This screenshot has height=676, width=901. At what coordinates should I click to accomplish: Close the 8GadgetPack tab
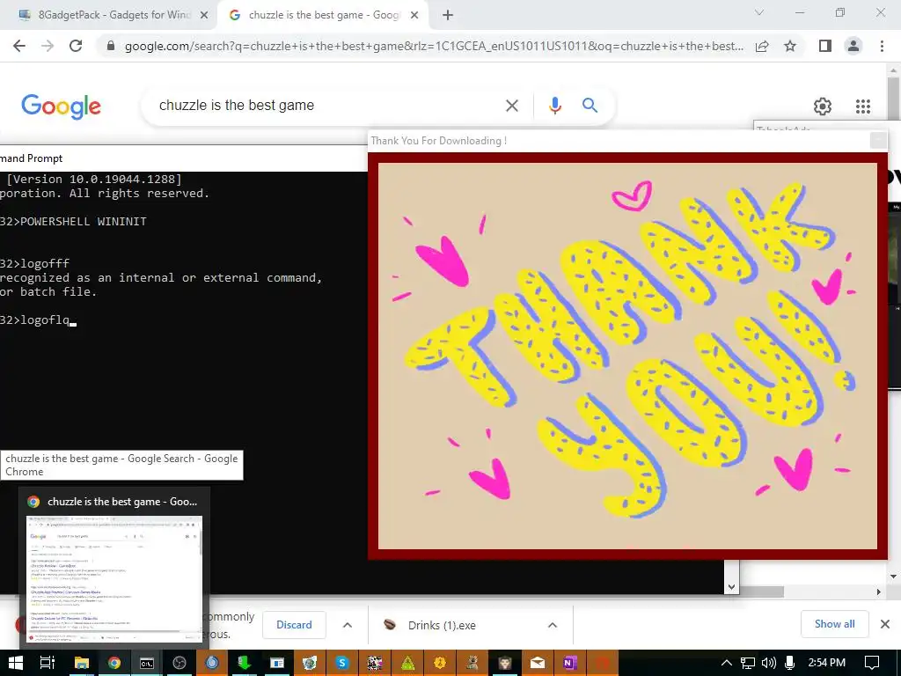pos(204,16)
